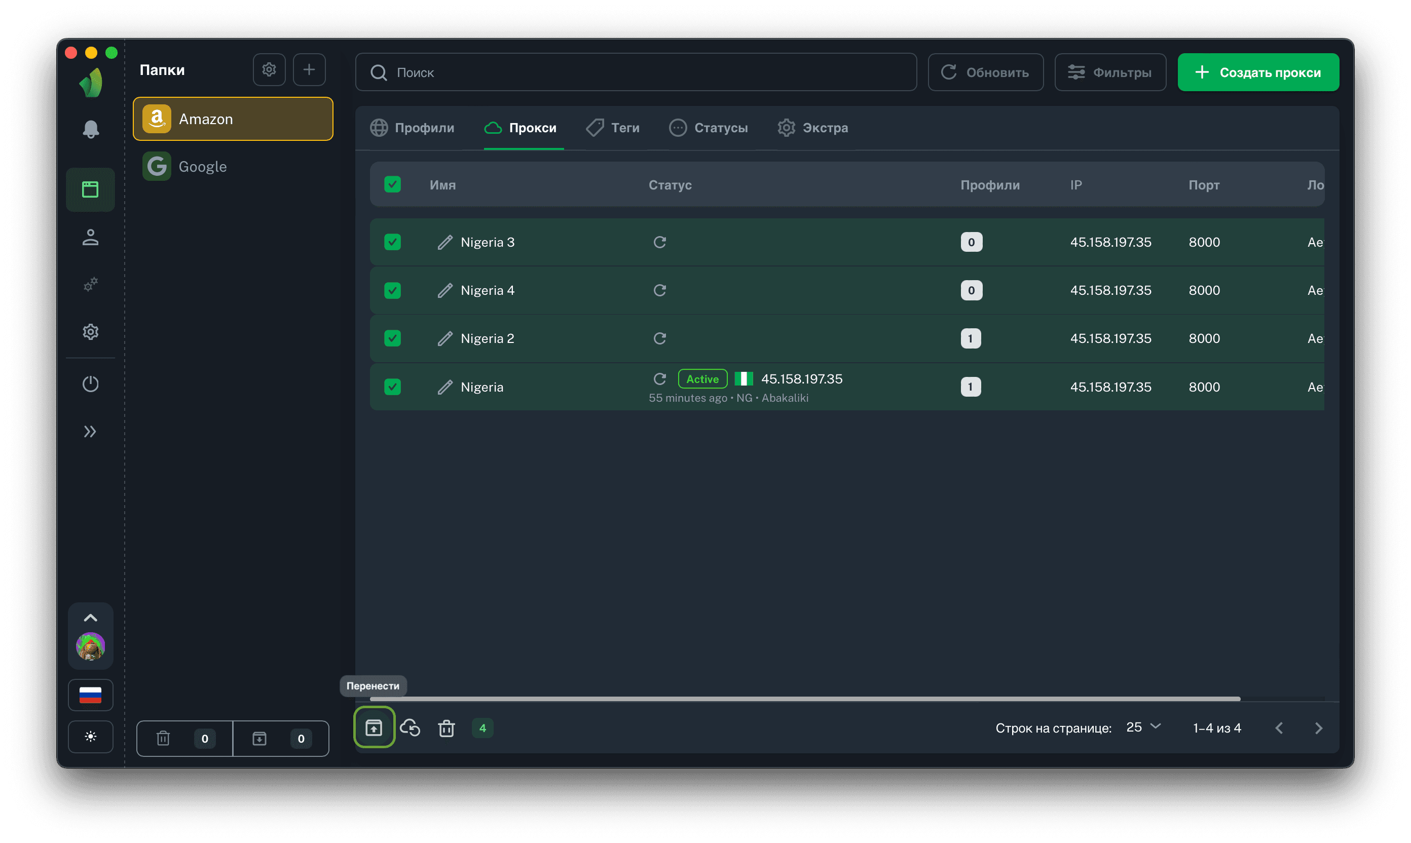The image size is (1411, 843).
Task: Open the user profile icon in sidebar
Action: (x=90, y=238)
